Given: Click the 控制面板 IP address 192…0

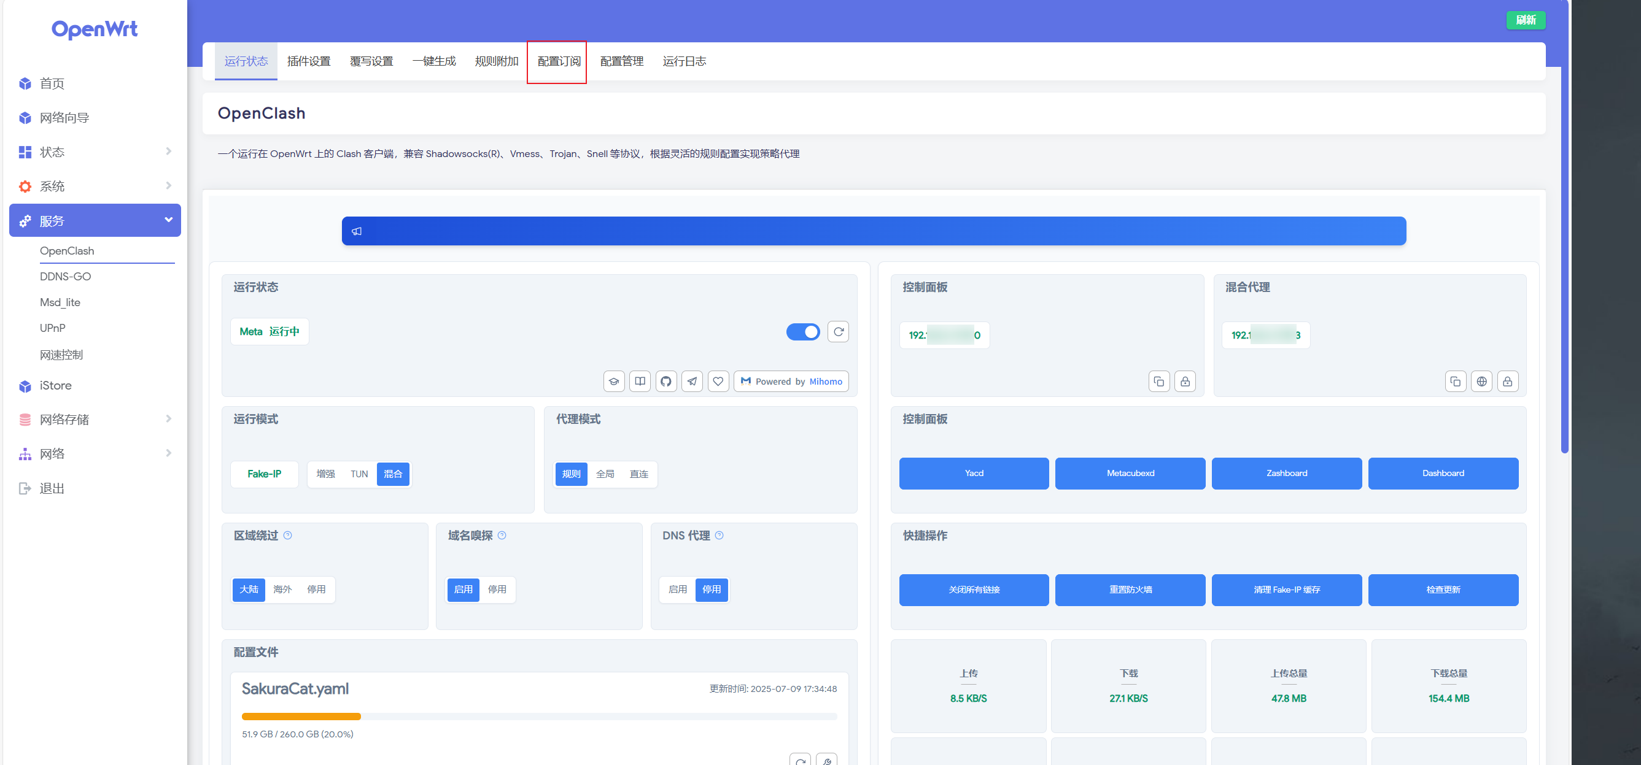Looking at the screenshot, I should tap(945, 336).
